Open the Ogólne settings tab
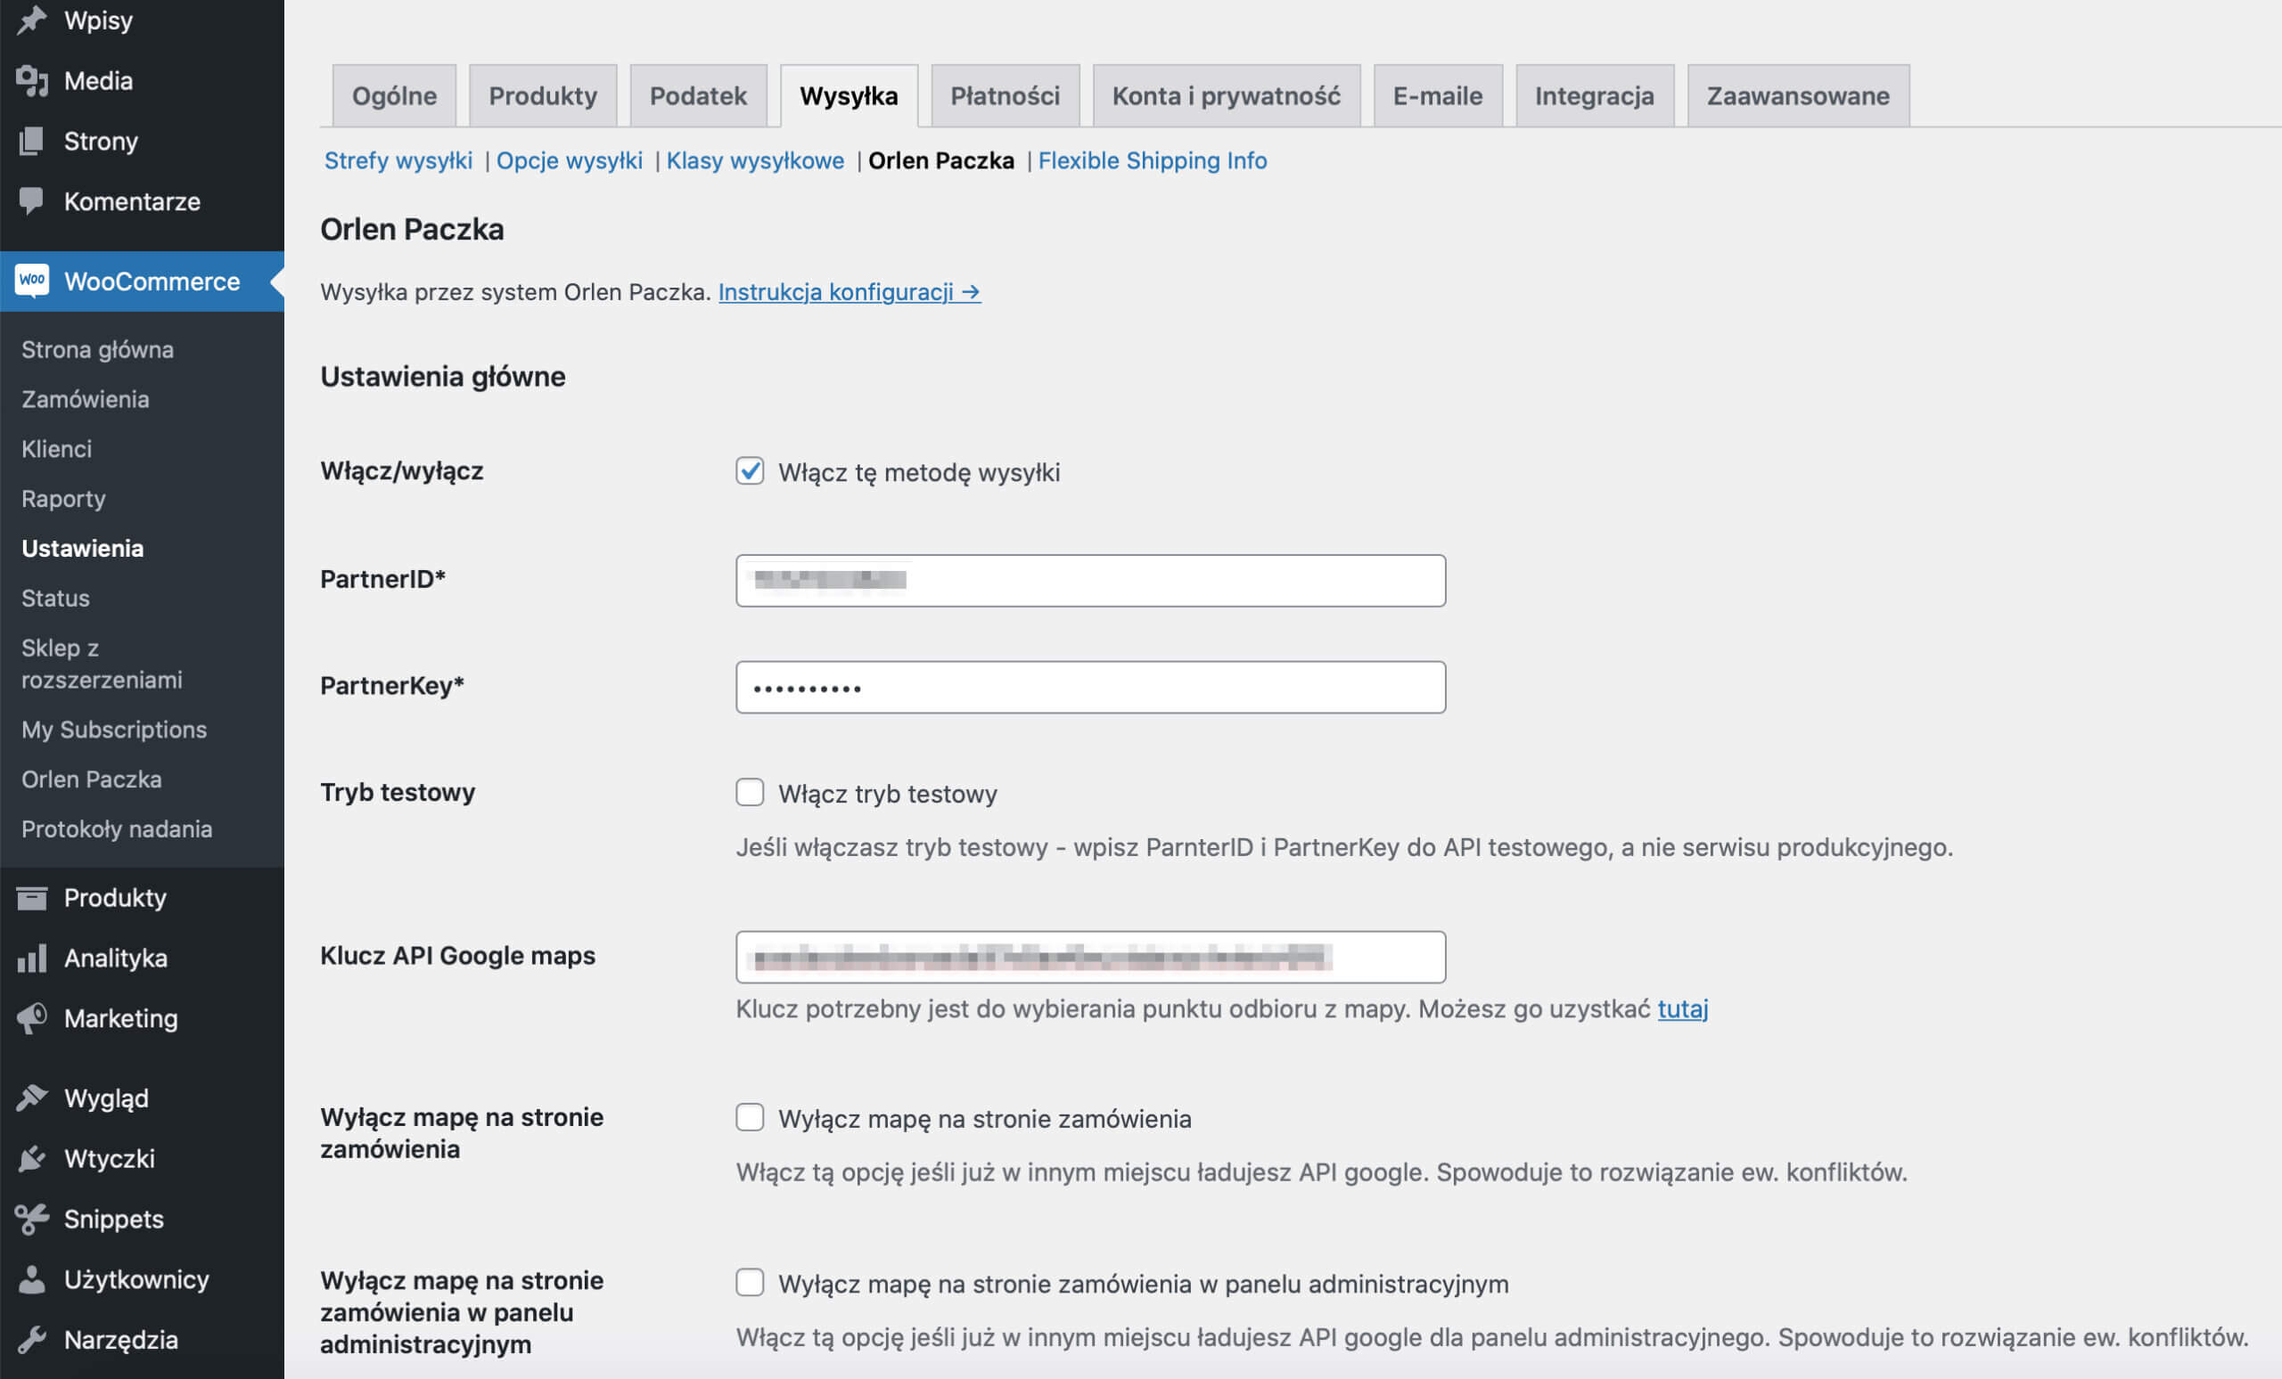Screen dimensions: 2282x1379 (395, 95)
